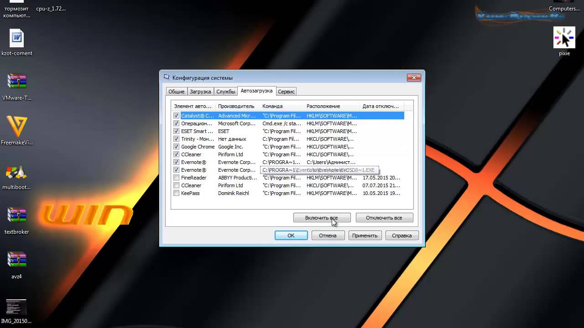Select the 10.05.2015 19... date cell

[381, 193]
